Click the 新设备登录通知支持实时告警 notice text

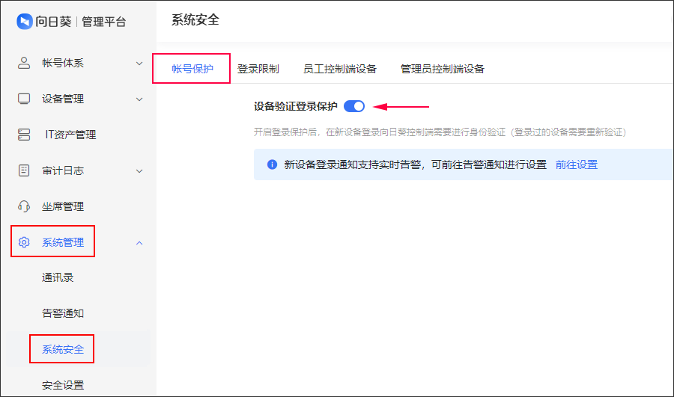(415, 164)
